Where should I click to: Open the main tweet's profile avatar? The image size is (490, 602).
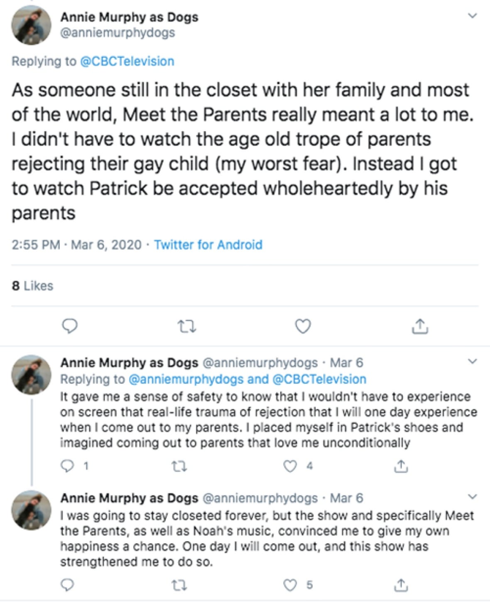tap(31, 25)
